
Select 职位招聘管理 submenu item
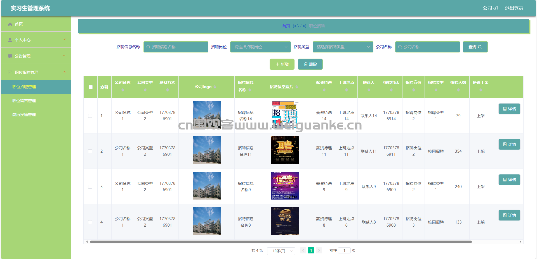[x=36, y=87]
